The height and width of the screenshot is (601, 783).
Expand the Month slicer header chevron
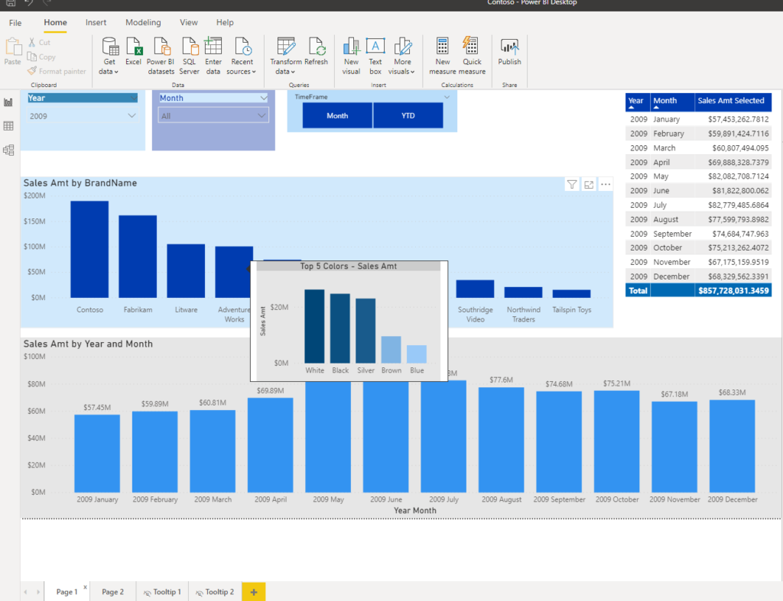coord(263,99)
